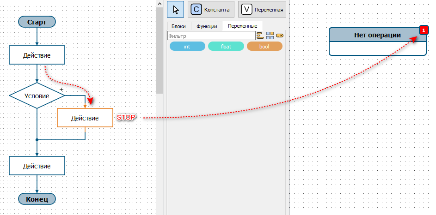Click the vertical scrollbar thumb
436x215 pixels.
[x=160, y=50]
